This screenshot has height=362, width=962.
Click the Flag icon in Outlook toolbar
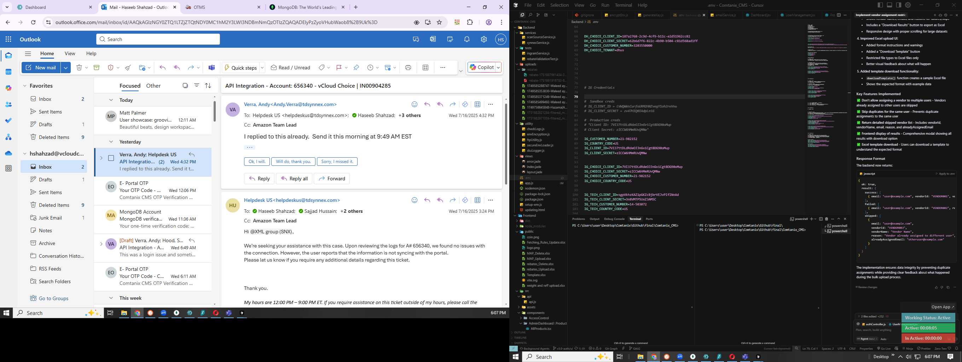[x=339, y=68]
